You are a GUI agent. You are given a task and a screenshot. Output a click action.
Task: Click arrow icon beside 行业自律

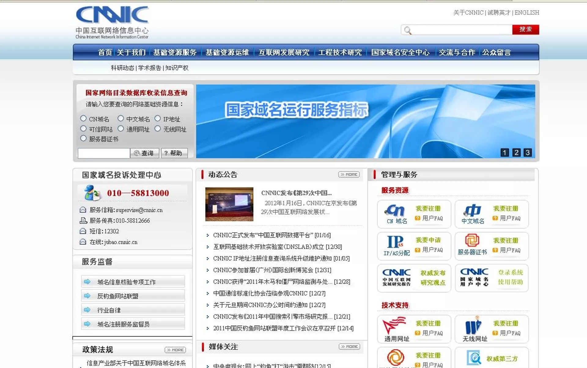(87, 310)
